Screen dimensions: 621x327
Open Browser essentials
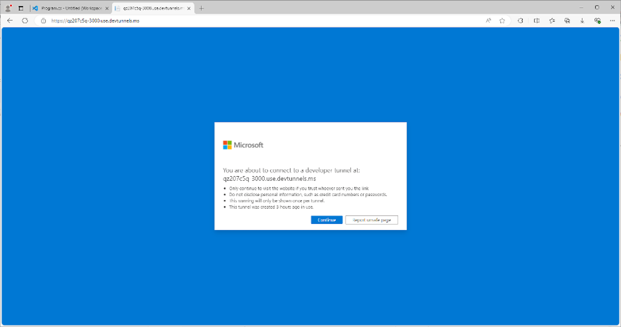pos(597,21)
